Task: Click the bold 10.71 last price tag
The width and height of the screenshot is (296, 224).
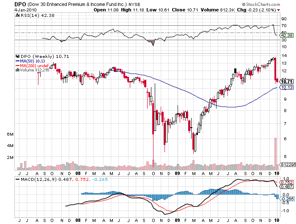Action: (287, 82)
